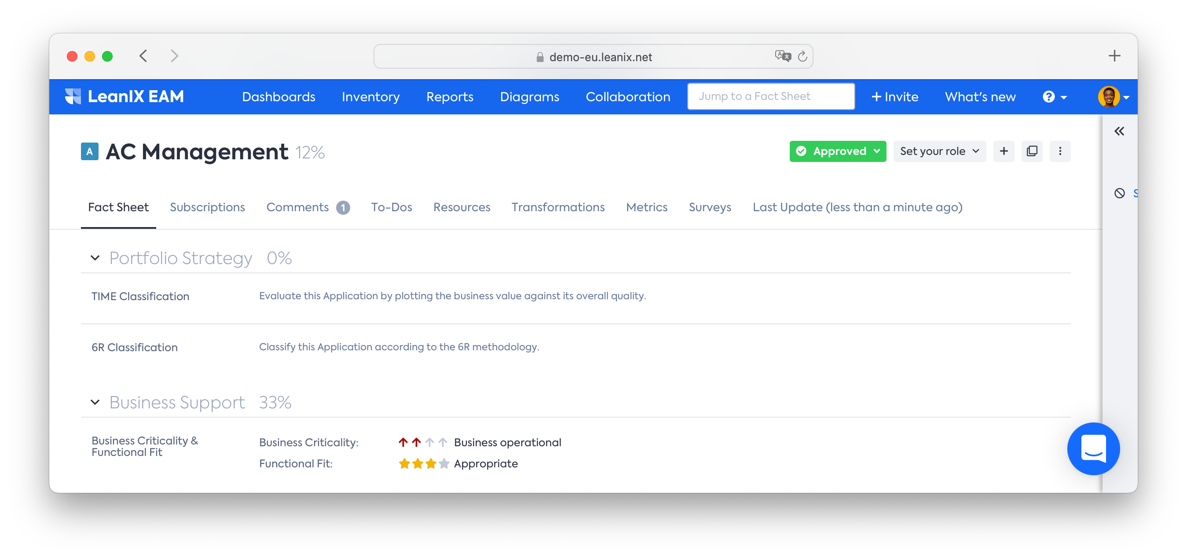
Task: Collapse the Portfolio Strategy section
Action: click(x=95, y=258)
